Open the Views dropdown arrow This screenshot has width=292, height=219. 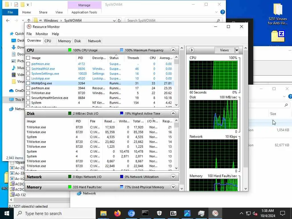[x=237, y=50]
